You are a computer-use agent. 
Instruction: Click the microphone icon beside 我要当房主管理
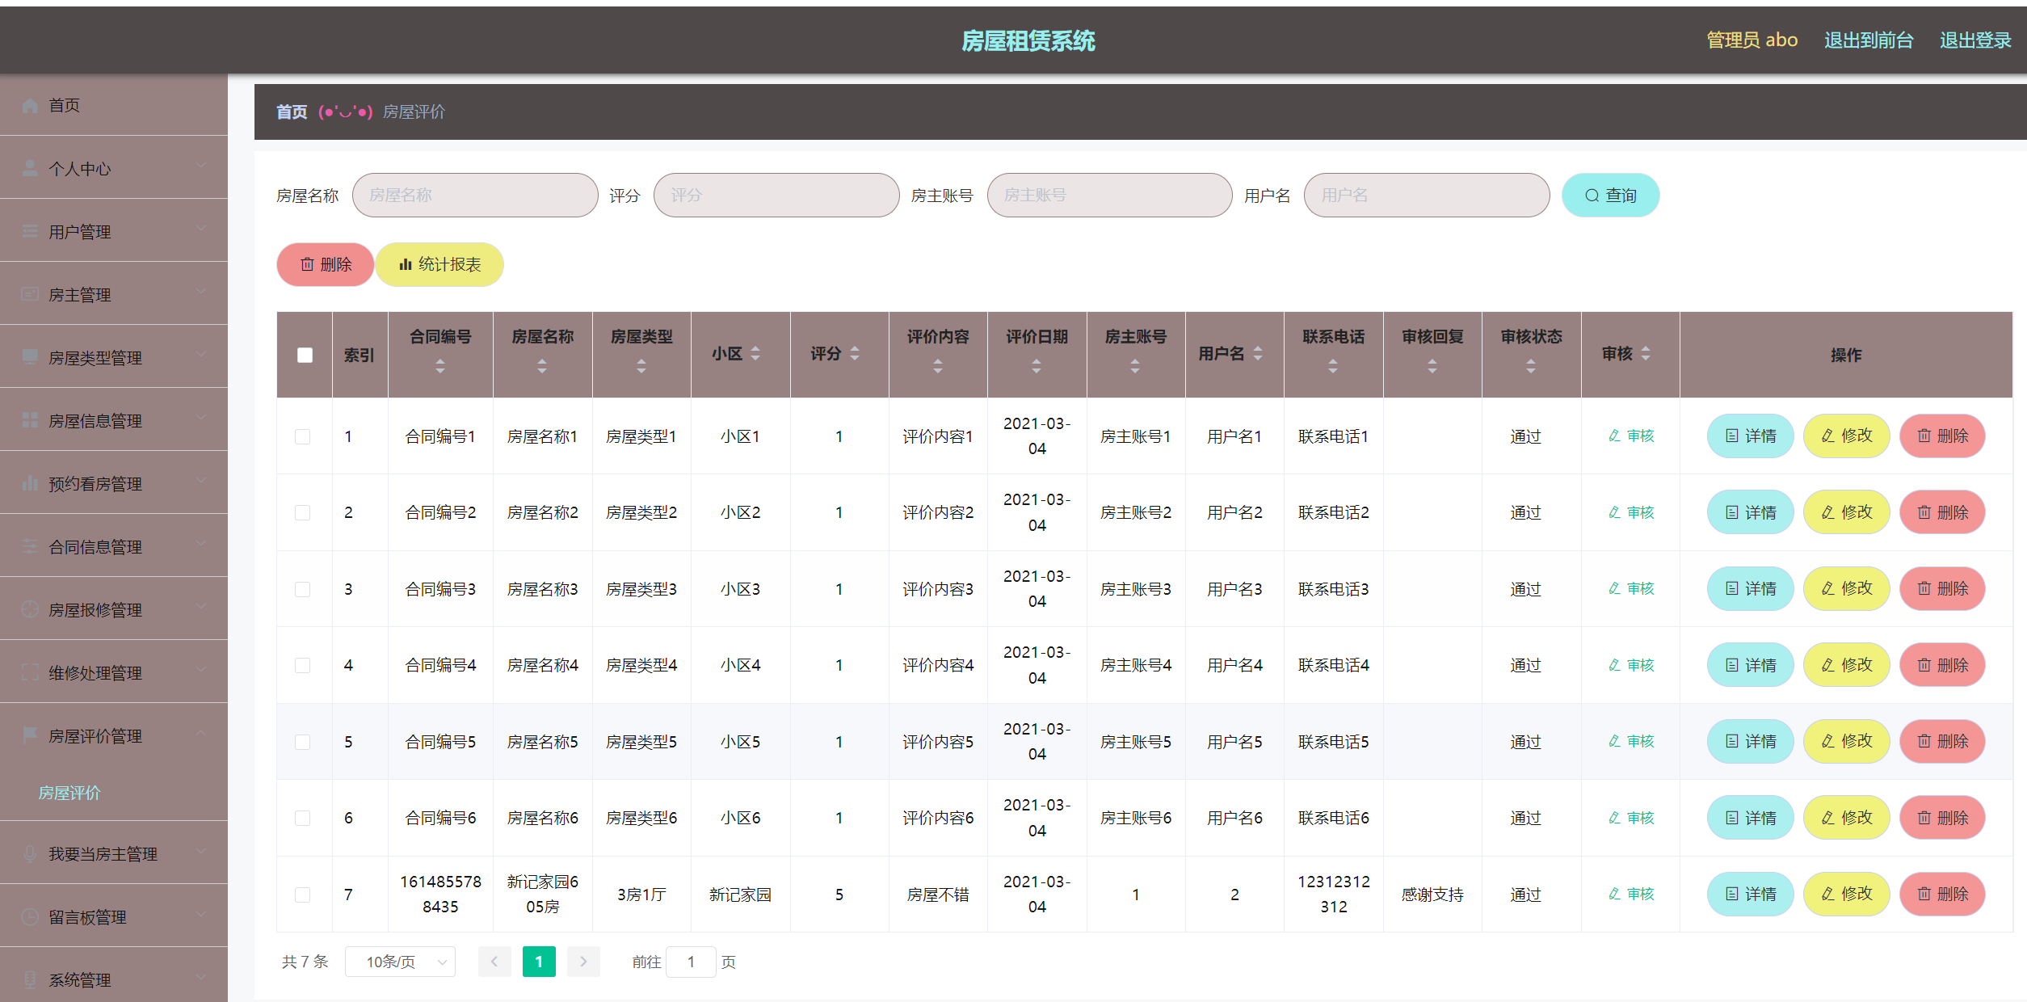[x=30, y=853]
